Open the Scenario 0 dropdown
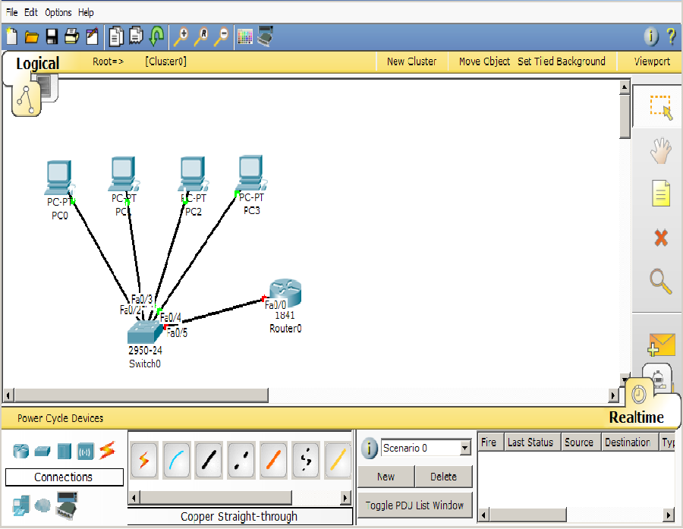The image size is (683, 529). [465, 449]
